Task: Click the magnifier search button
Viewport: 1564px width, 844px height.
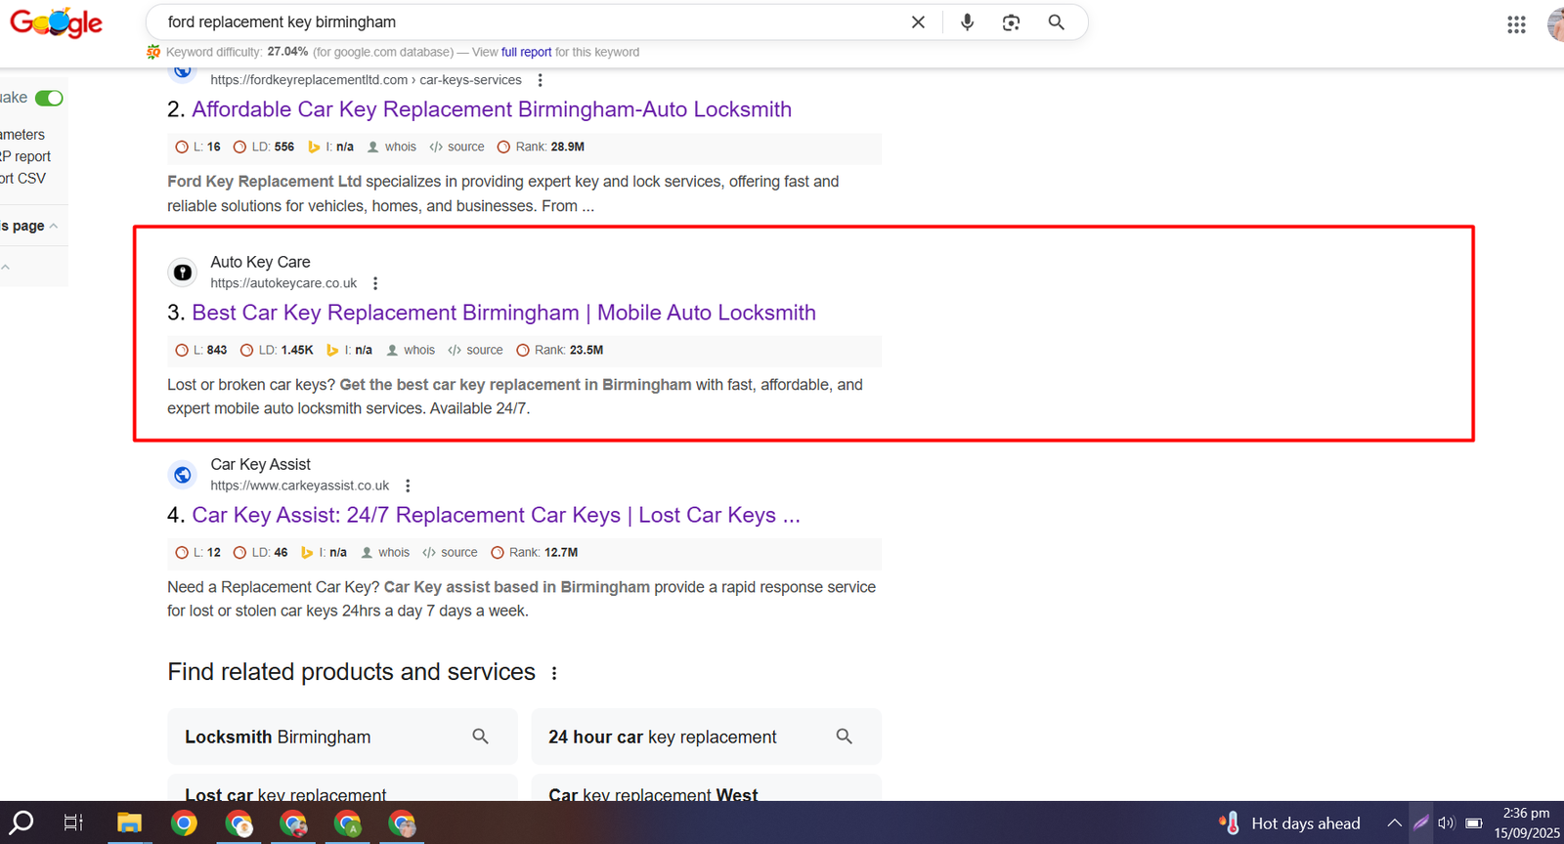Action: tap(1056, 22)
